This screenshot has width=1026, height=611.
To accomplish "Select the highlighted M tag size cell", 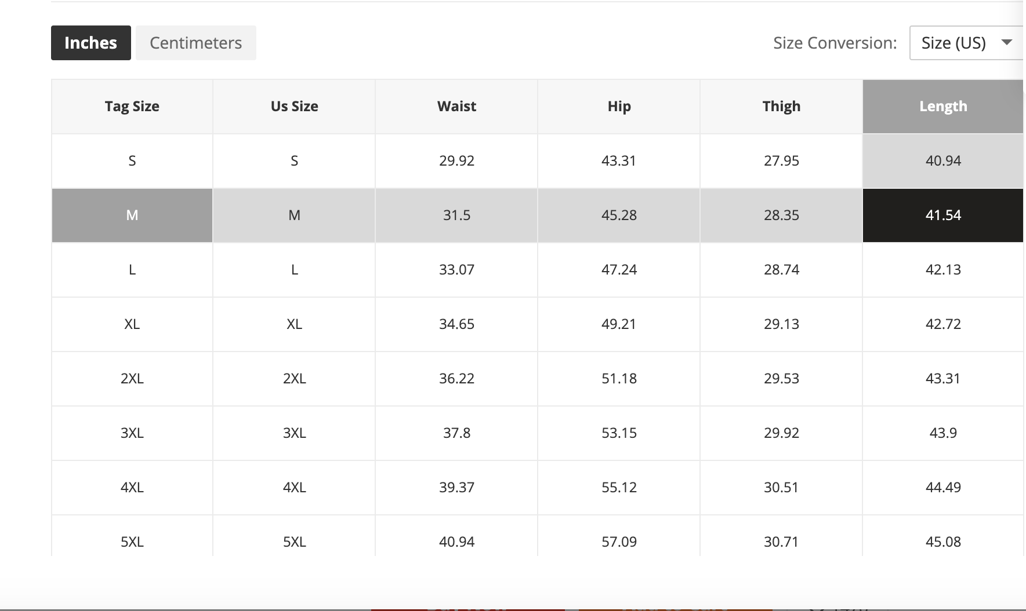I will (132, 215).
